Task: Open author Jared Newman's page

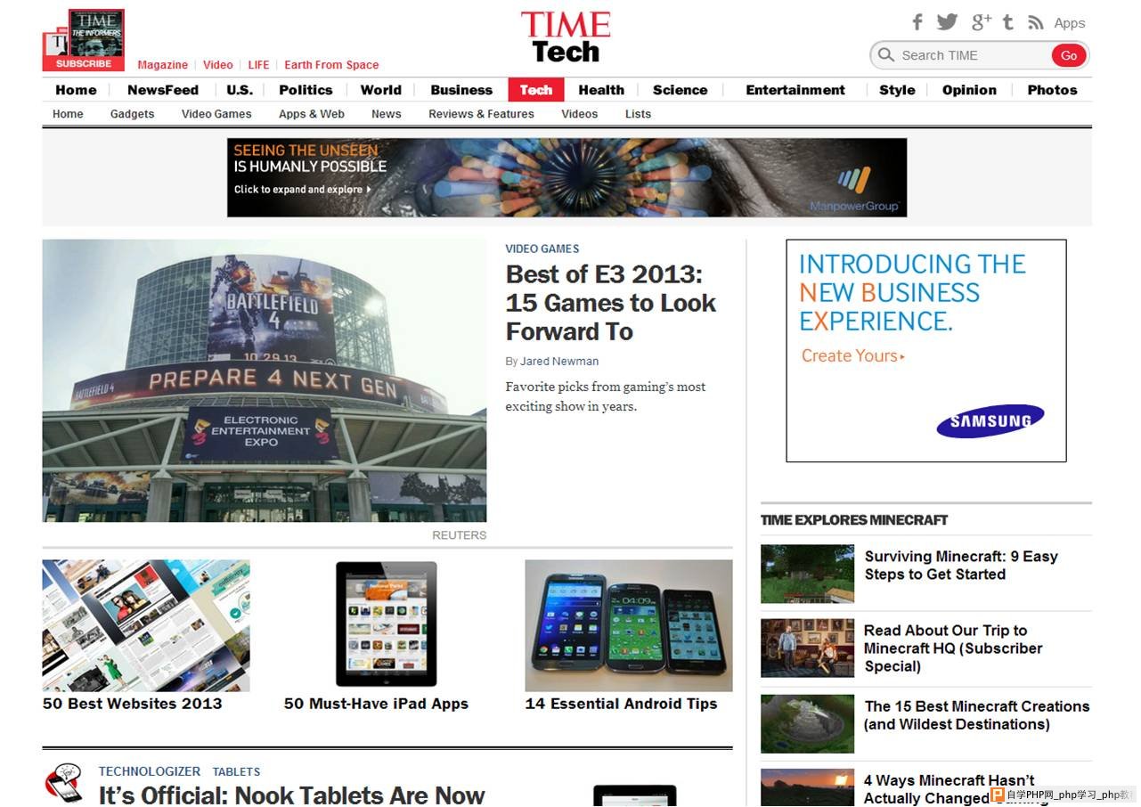Action: pos(559,362)
